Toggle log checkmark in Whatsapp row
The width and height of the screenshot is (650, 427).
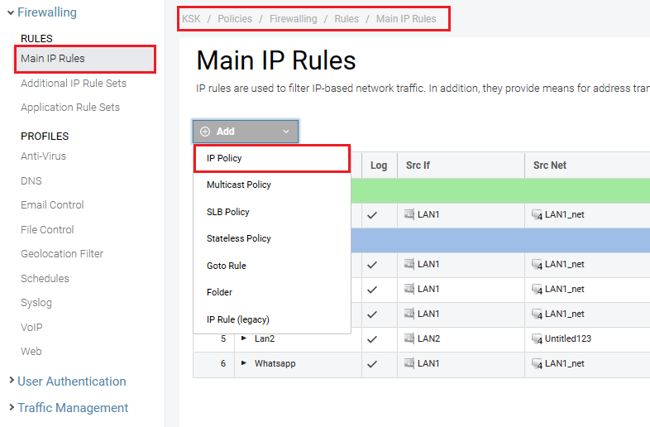372,364
